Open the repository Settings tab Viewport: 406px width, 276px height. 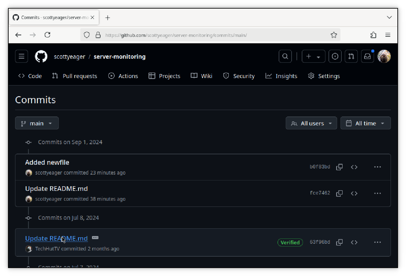[x=324, y=76]
